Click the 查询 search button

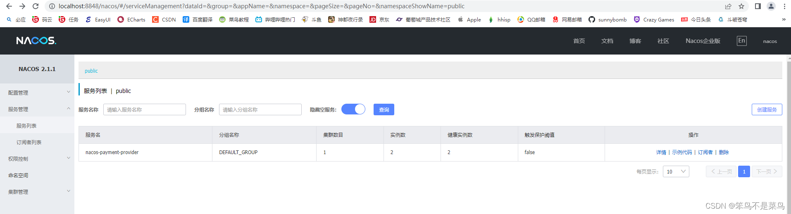coord(384,109)
